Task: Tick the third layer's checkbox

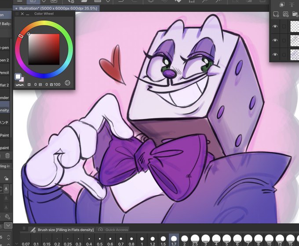Action: coord(284,54)
